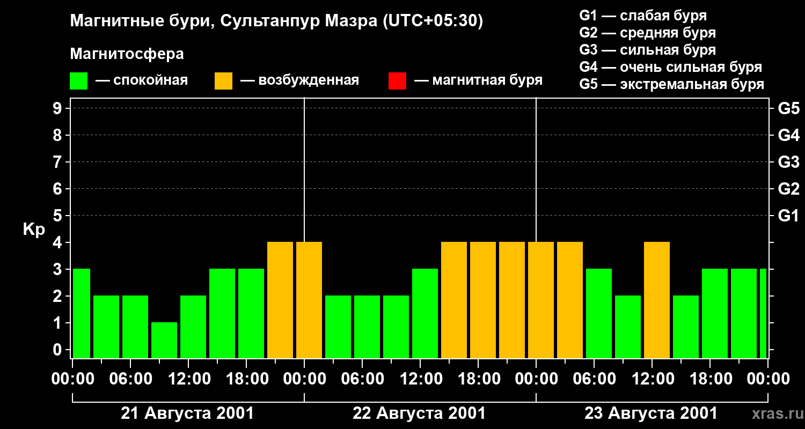Image resolution: width=805 pixels, height=429 pixels.
Task: Click legend line 'G1 — слабая буря'
Action: pyautogui.click(x=643, y=16)
